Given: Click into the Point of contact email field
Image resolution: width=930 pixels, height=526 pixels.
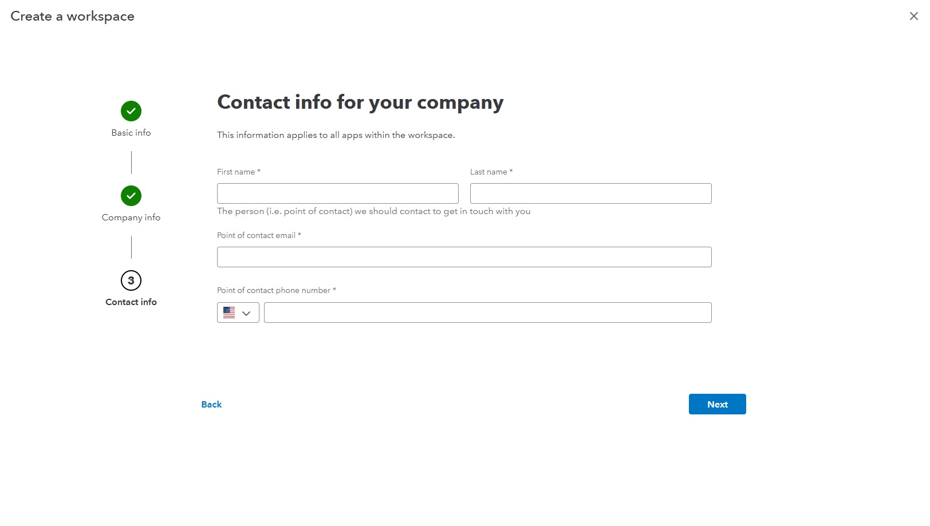Looking at the screenshot, I should [x=464, y=257].
